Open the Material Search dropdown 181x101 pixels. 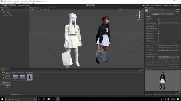coord(169,58)
